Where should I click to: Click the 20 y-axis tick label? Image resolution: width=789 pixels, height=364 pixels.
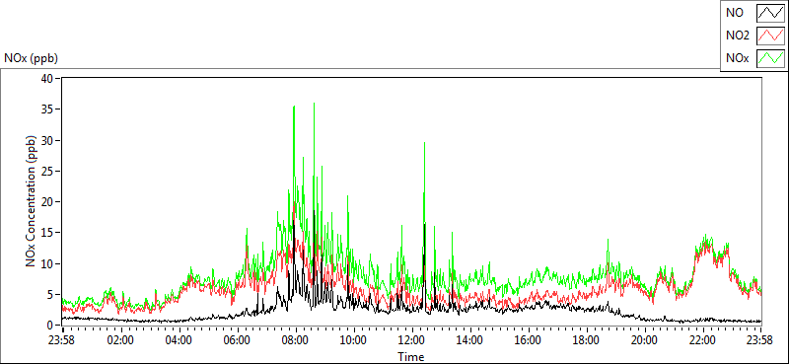tap(47, 202)
